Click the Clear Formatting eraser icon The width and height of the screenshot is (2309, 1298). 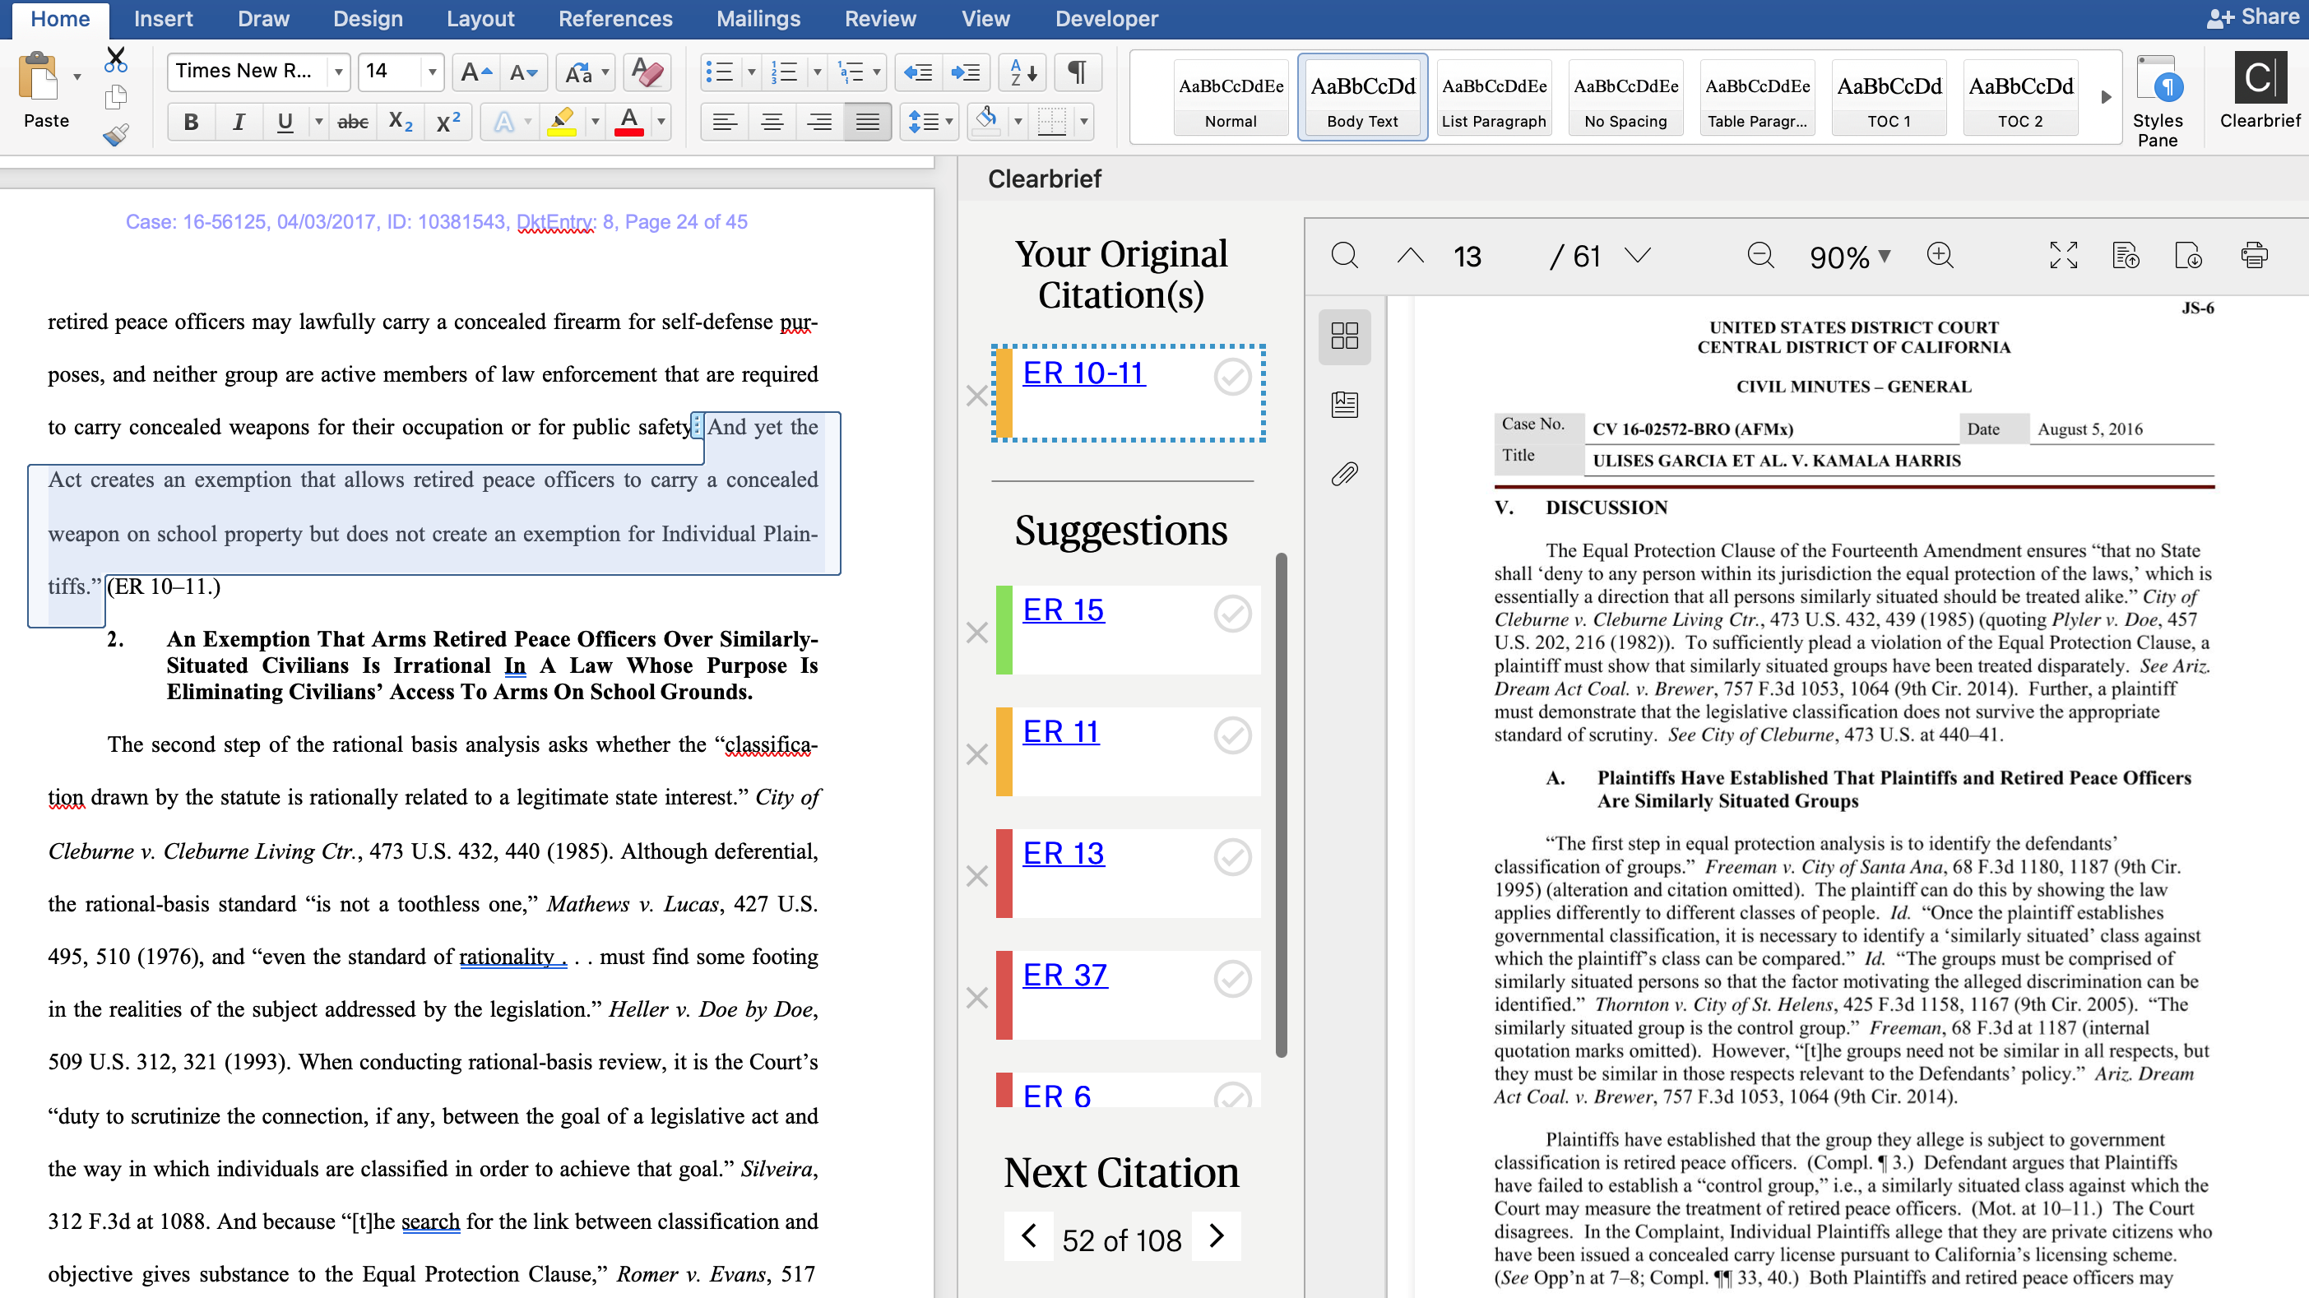647,72
